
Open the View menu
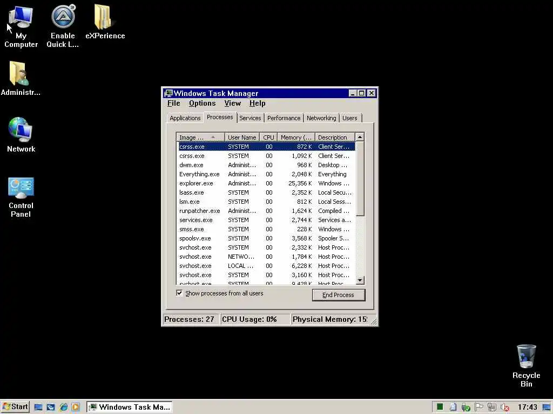232,103
